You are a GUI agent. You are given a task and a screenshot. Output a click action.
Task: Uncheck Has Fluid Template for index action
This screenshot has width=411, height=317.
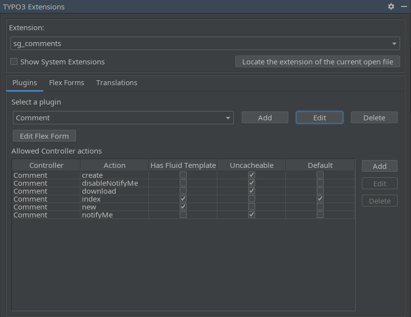pyautogui.click(x=183, y=199)
